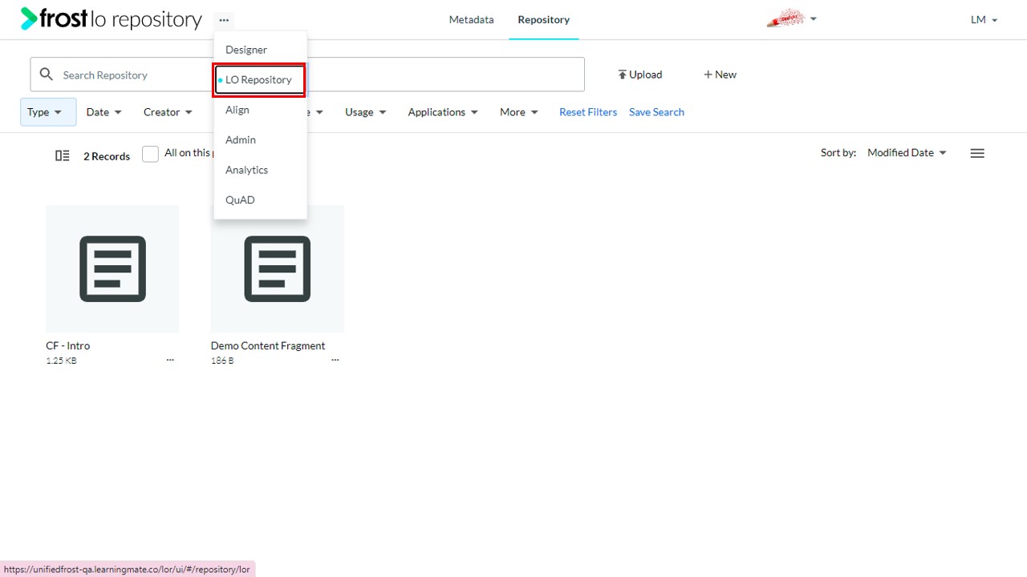
Task: Open Demo Content Fragment options menu
Action: coord(335,361)
